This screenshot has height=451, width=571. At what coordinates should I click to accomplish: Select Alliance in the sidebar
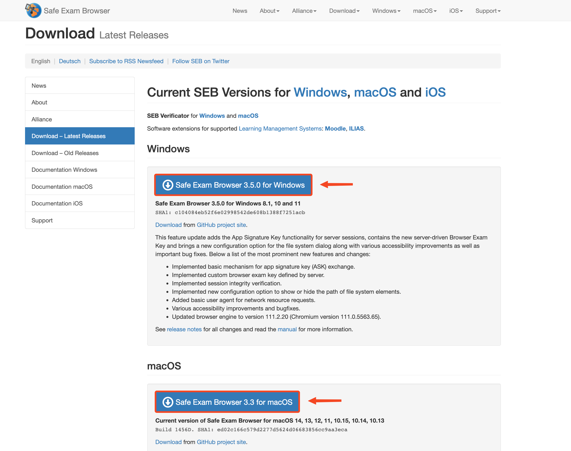[80, 119]
